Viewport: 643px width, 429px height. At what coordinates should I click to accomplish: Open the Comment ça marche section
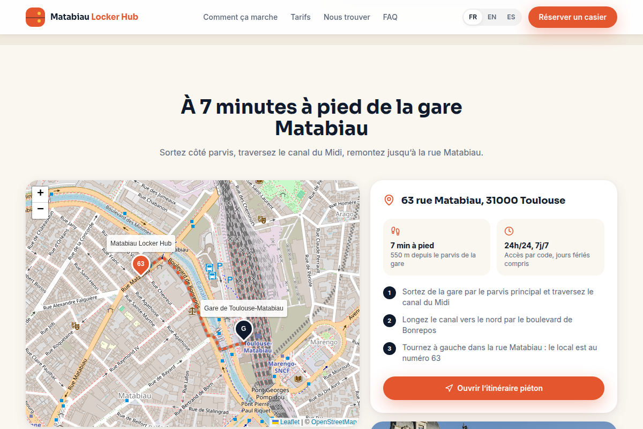click(240, 17)
